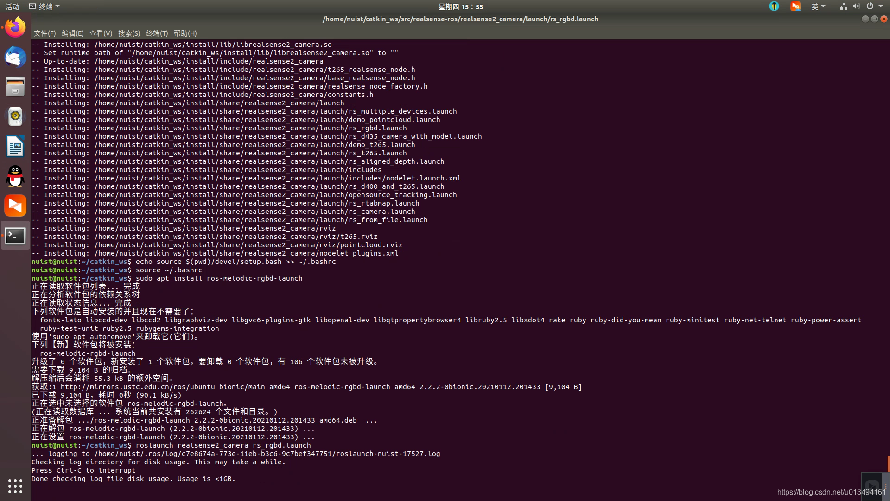Click the '已下载 9,104 B' line
The height and width of the screenshot is (501, 890).
(x=107, y=395)
